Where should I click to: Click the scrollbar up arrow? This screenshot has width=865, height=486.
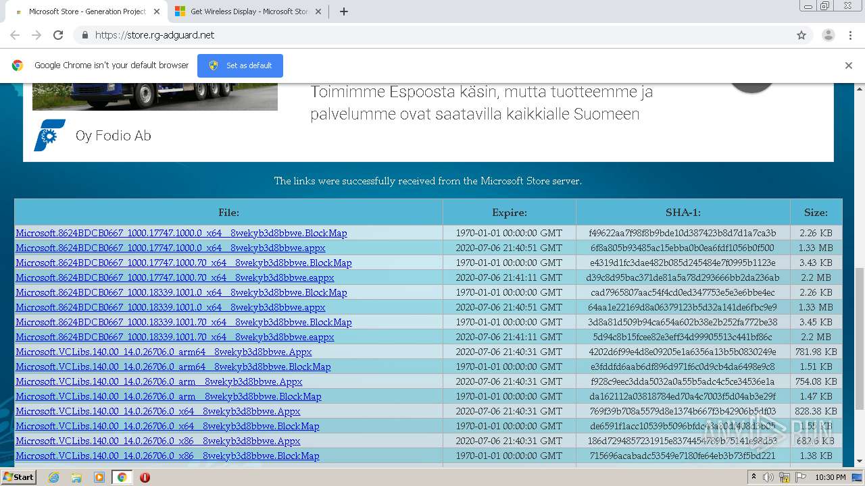pos(860,88)
